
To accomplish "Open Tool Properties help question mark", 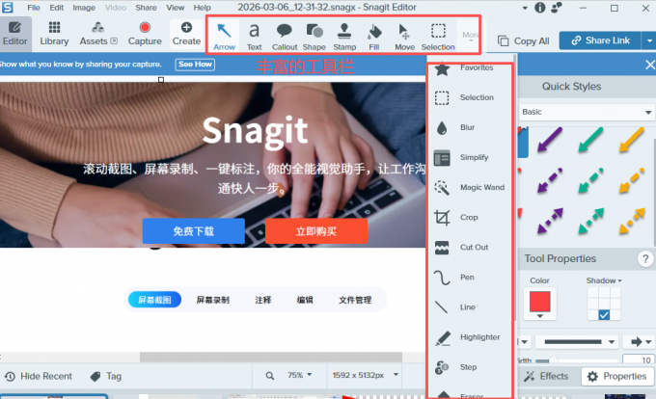I will pyautogui.click(x=645, y=259).
